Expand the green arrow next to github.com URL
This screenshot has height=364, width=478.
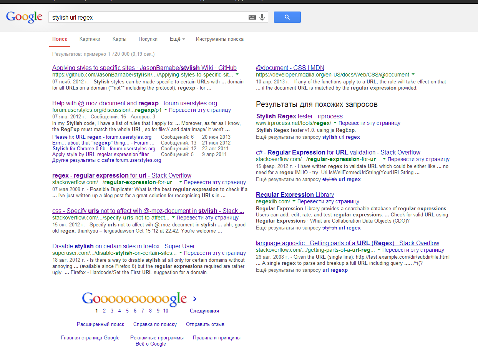237,74
